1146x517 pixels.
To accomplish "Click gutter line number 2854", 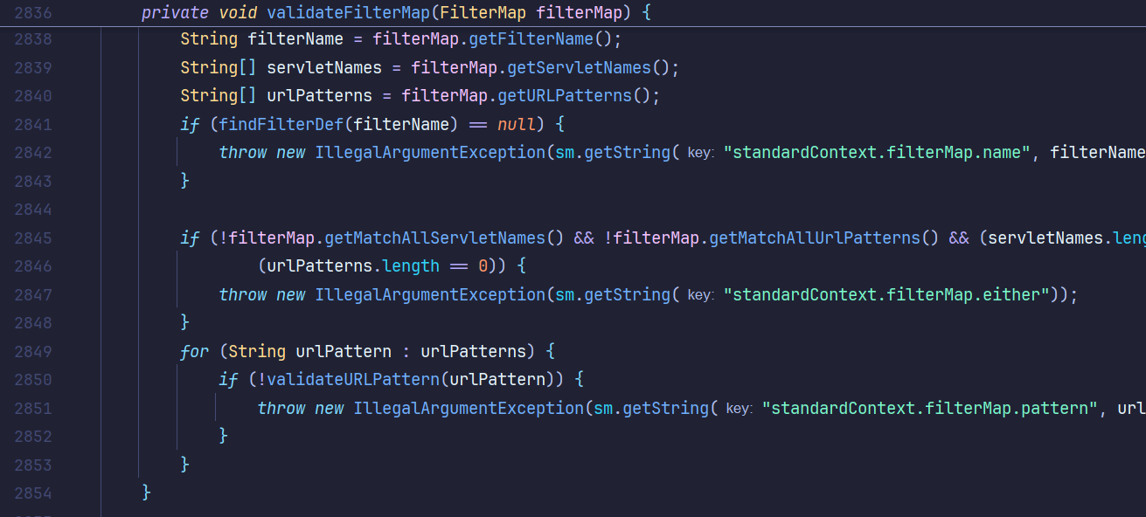I will (x=33, y=493).
